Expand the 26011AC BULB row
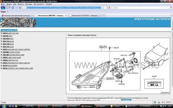 coord(1,47)
